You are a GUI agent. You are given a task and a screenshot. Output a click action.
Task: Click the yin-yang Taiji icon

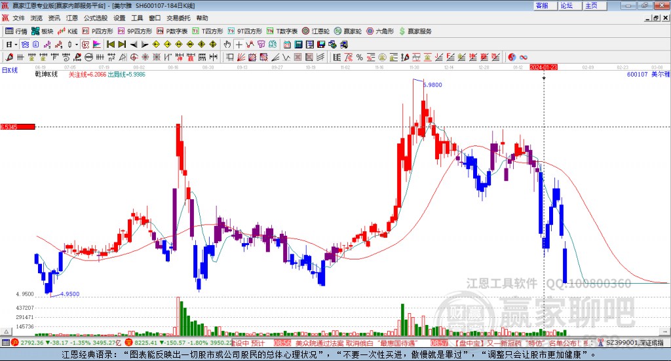pos(512,57)
